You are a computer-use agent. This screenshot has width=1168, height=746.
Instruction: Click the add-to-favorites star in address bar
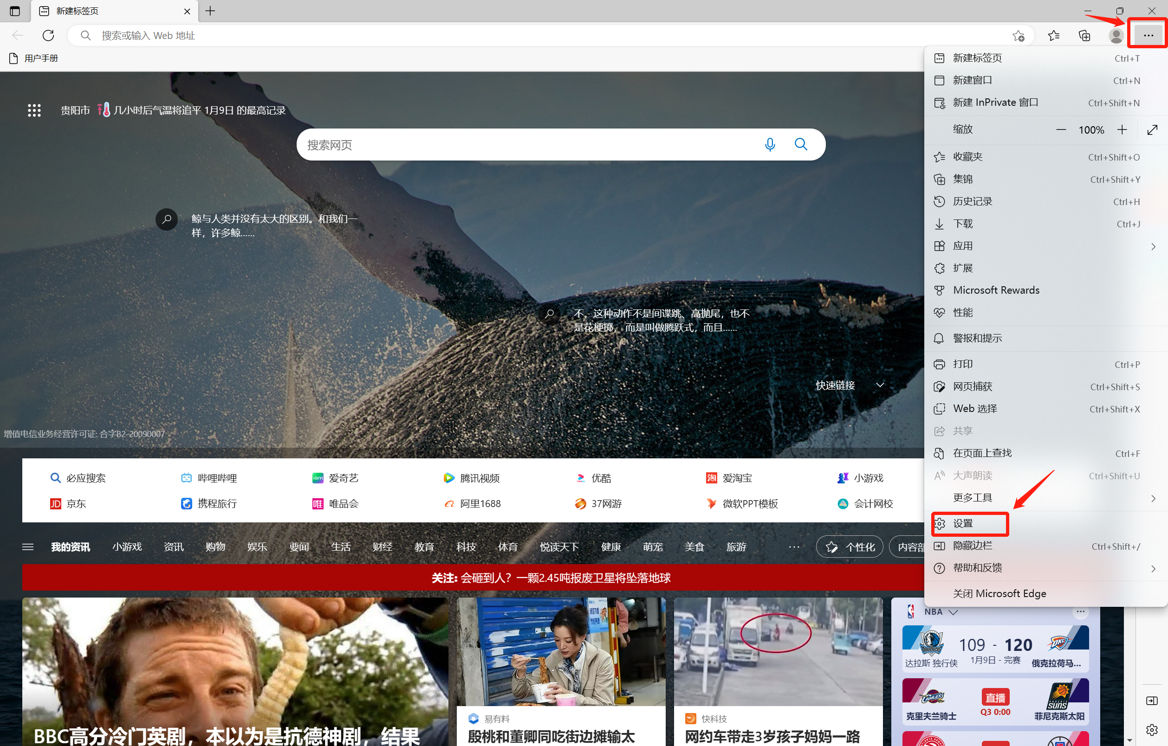click(1018, 35)
